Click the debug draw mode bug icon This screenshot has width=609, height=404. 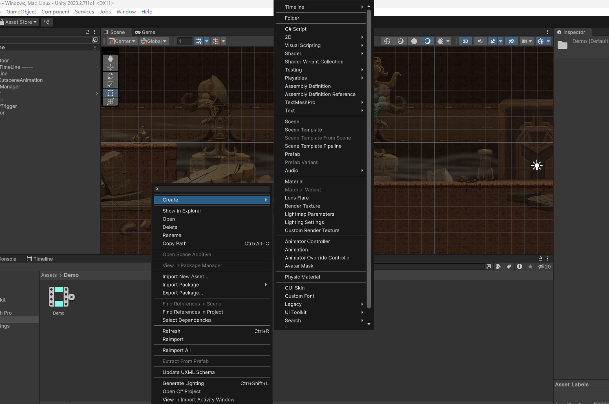tap(440, 41)
